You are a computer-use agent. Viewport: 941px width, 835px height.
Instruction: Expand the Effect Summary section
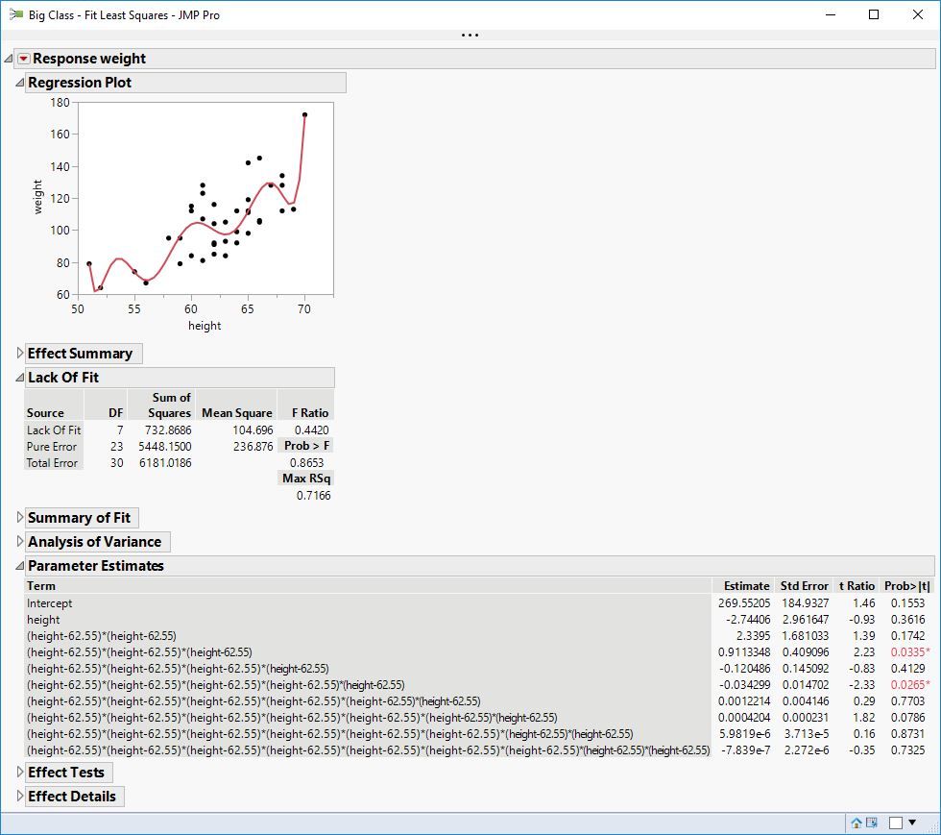click(20, 354)
